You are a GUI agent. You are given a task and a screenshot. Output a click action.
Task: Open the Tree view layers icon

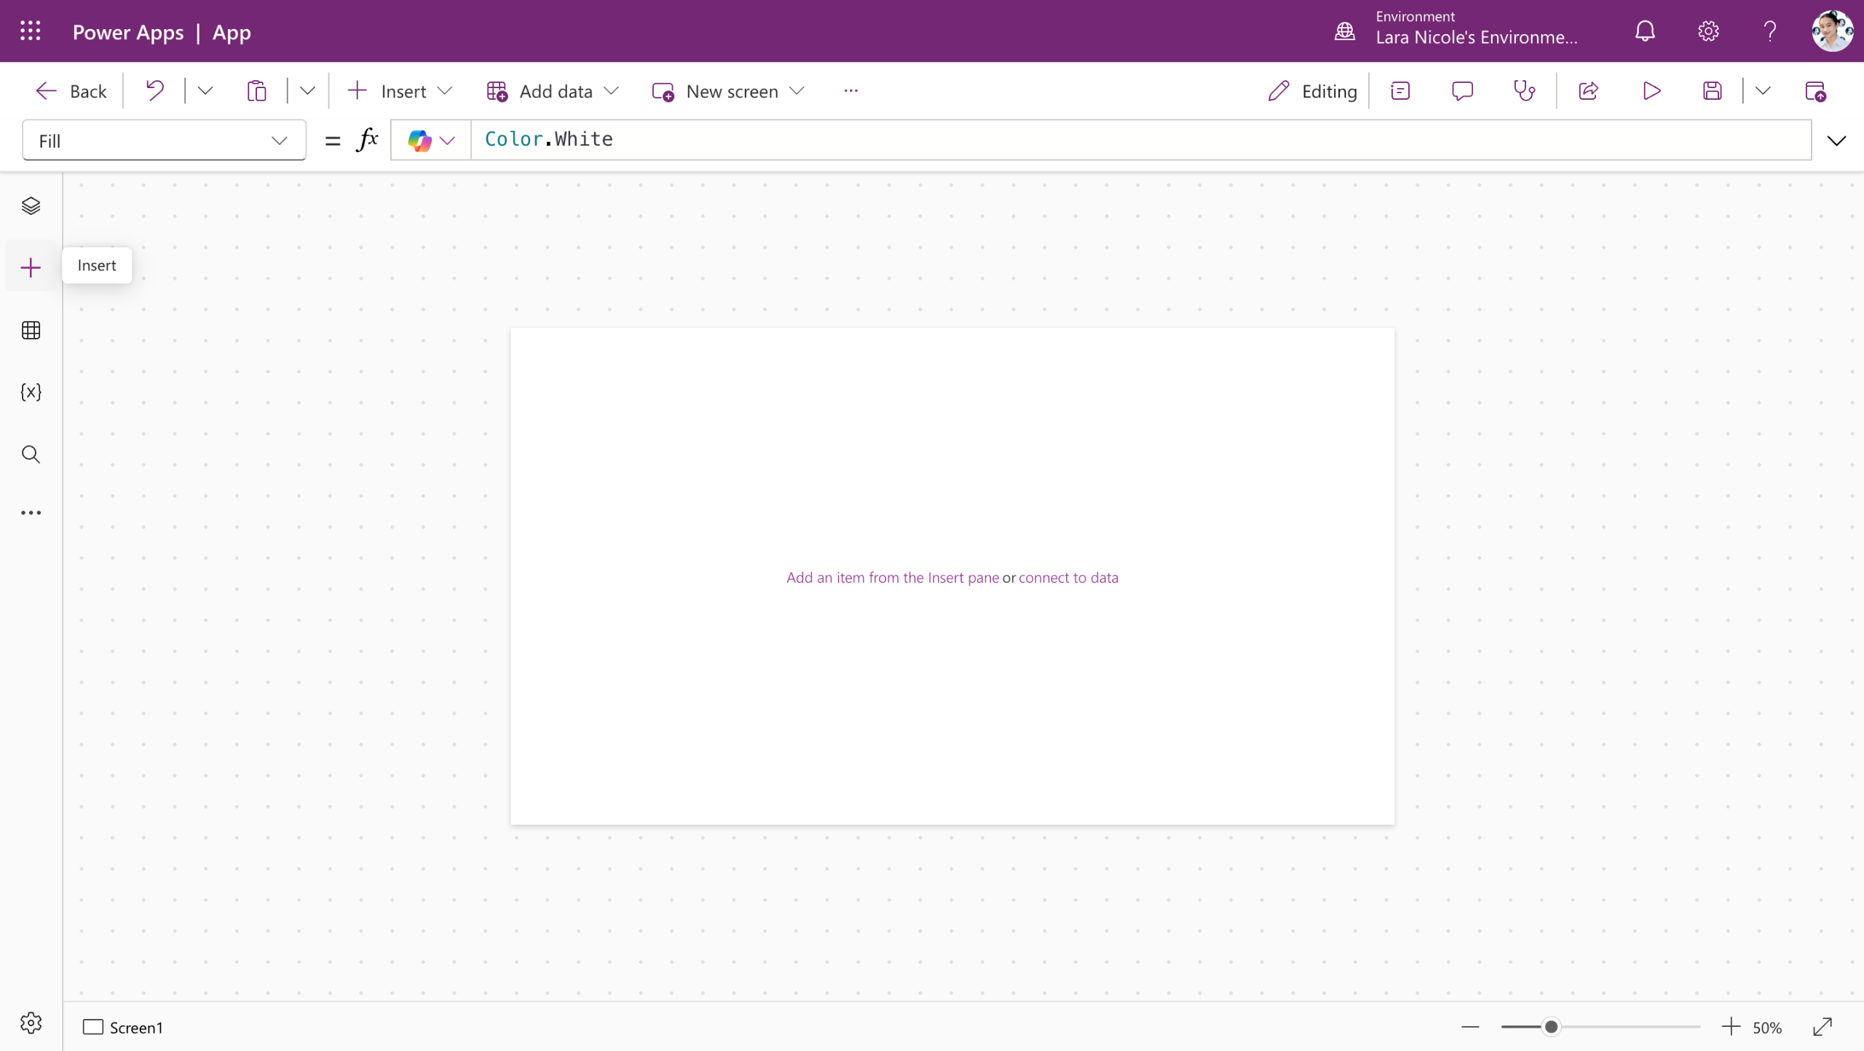point(31,206)
